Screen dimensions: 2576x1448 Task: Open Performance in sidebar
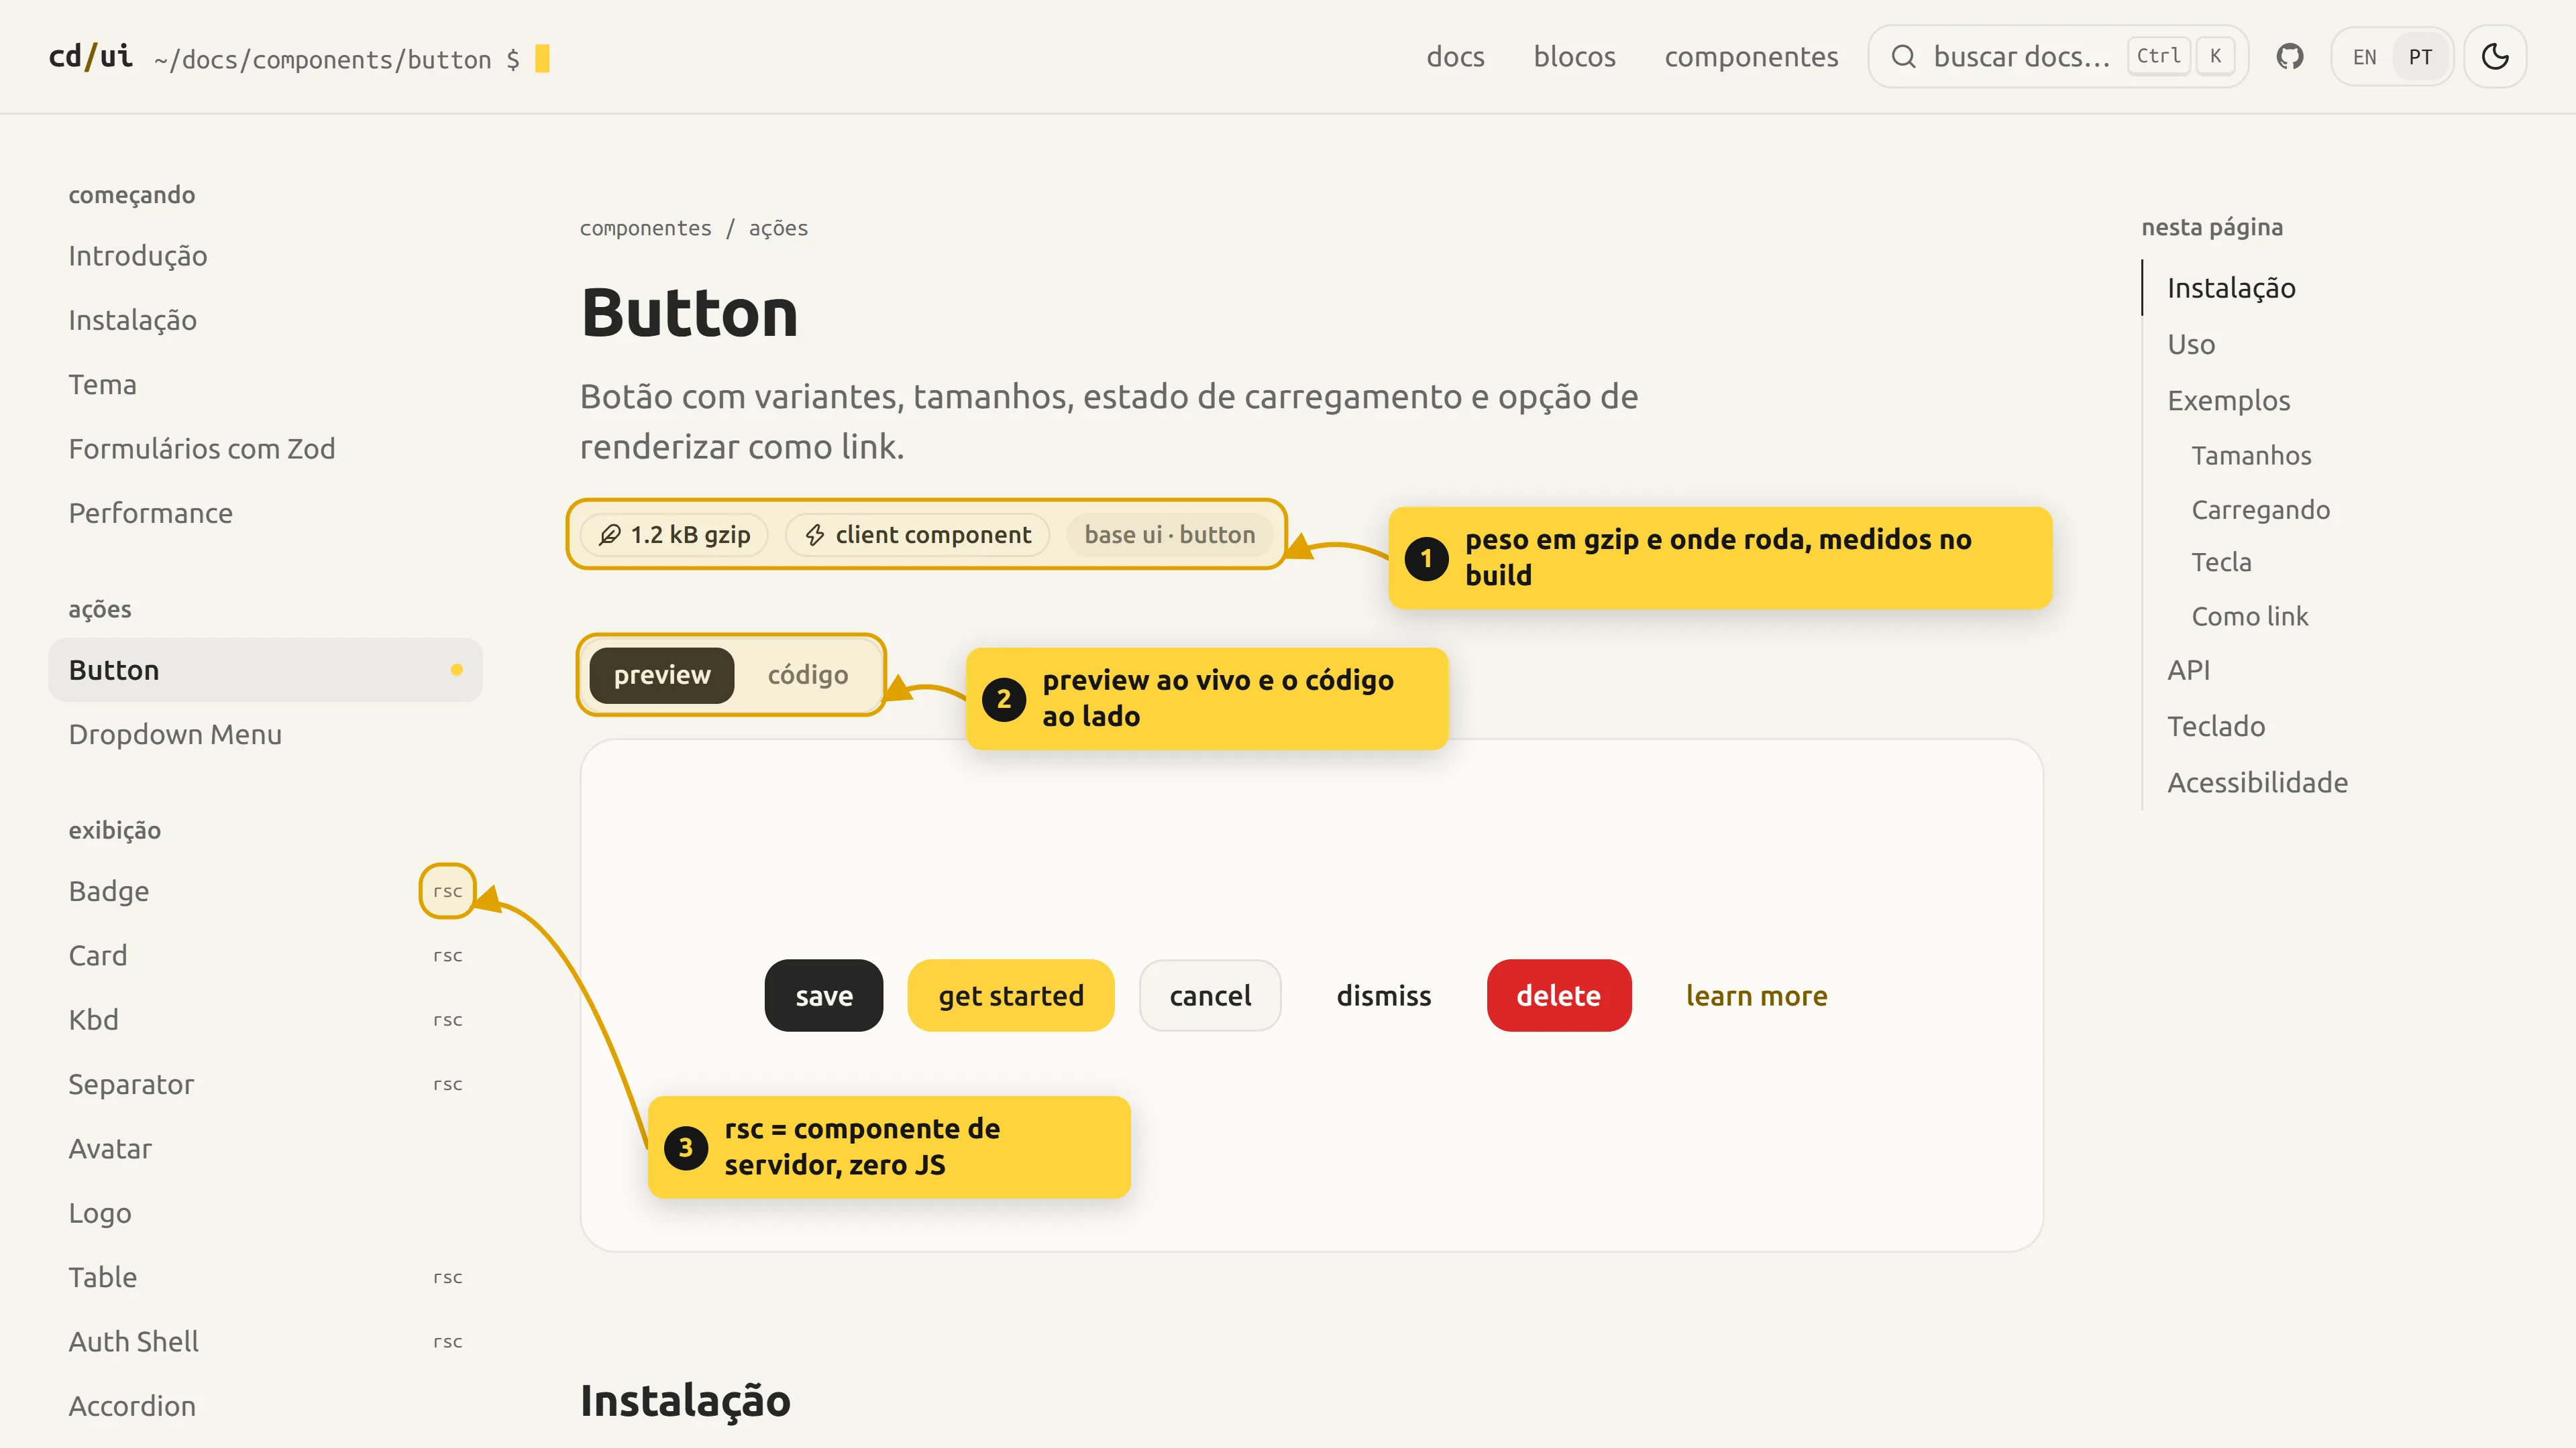[x=265, y=513]
